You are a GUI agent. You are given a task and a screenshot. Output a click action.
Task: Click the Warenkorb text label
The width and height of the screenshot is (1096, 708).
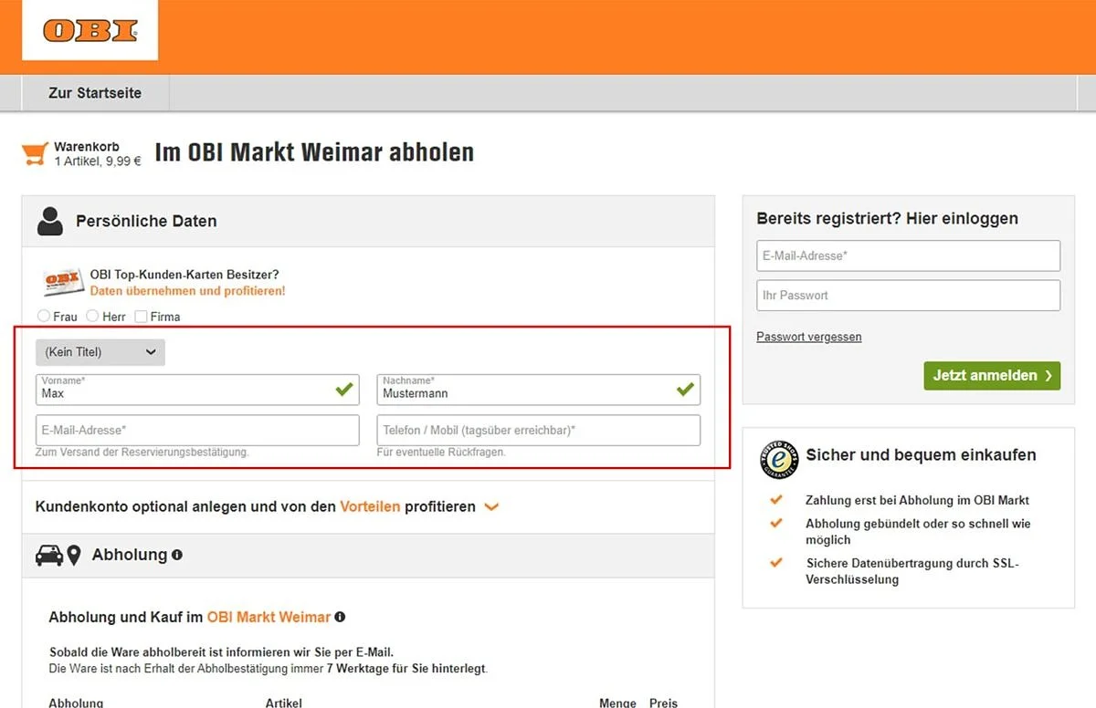pos(87,147)
